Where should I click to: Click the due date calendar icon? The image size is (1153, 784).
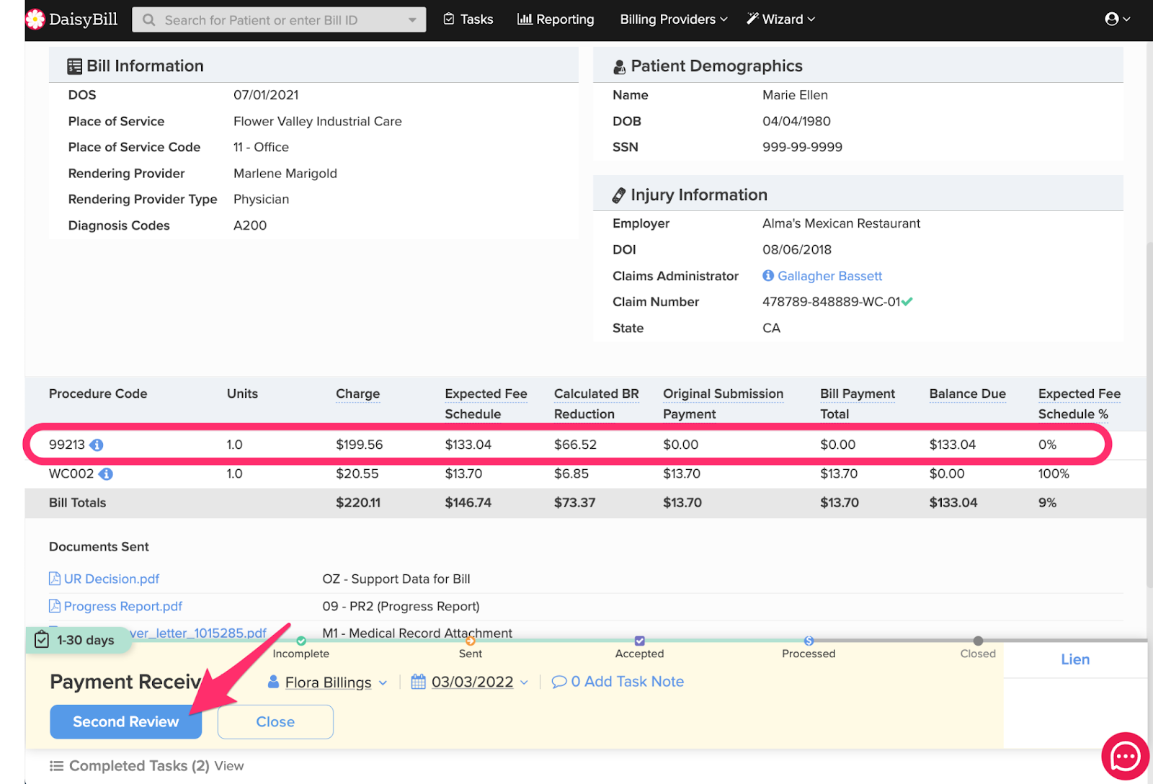click(x=418, y=682)
